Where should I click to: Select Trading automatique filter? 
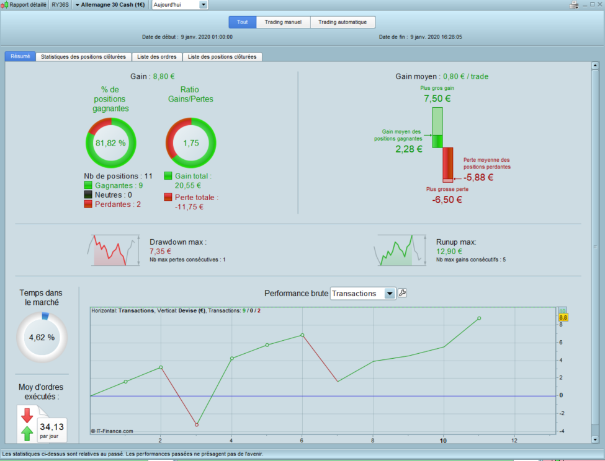(343, 22)
